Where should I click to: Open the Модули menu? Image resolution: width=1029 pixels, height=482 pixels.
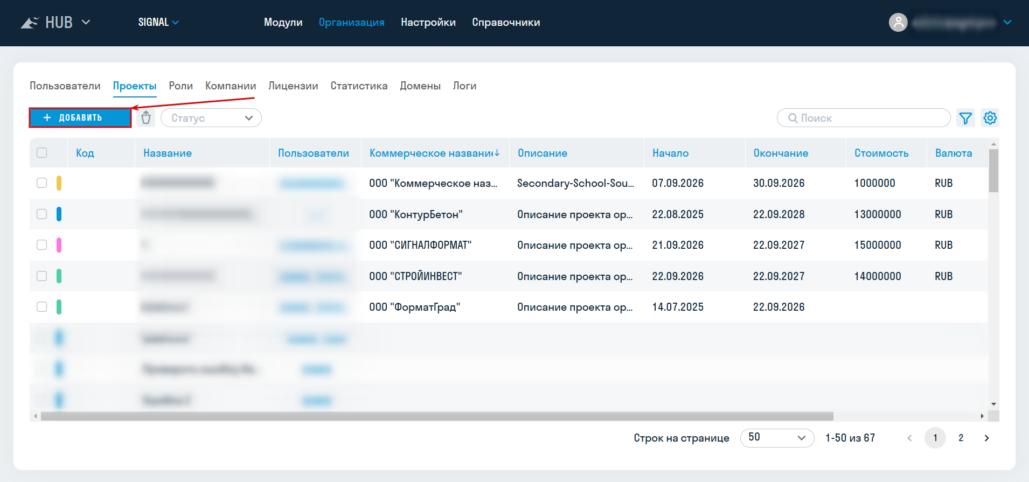[283, 23]
